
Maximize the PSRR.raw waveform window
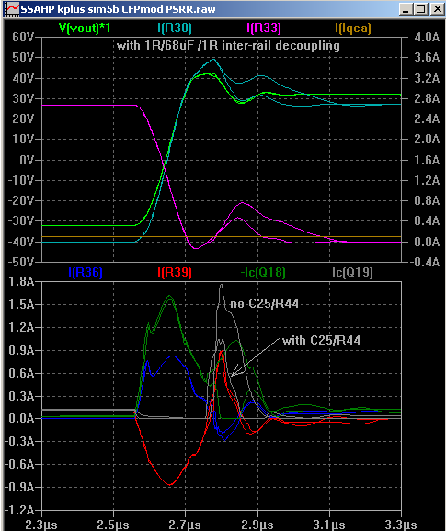421,9
